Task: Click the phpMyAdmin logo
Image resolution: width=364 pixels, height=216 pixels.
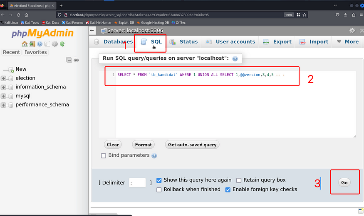Action: [x=42, y=33]
